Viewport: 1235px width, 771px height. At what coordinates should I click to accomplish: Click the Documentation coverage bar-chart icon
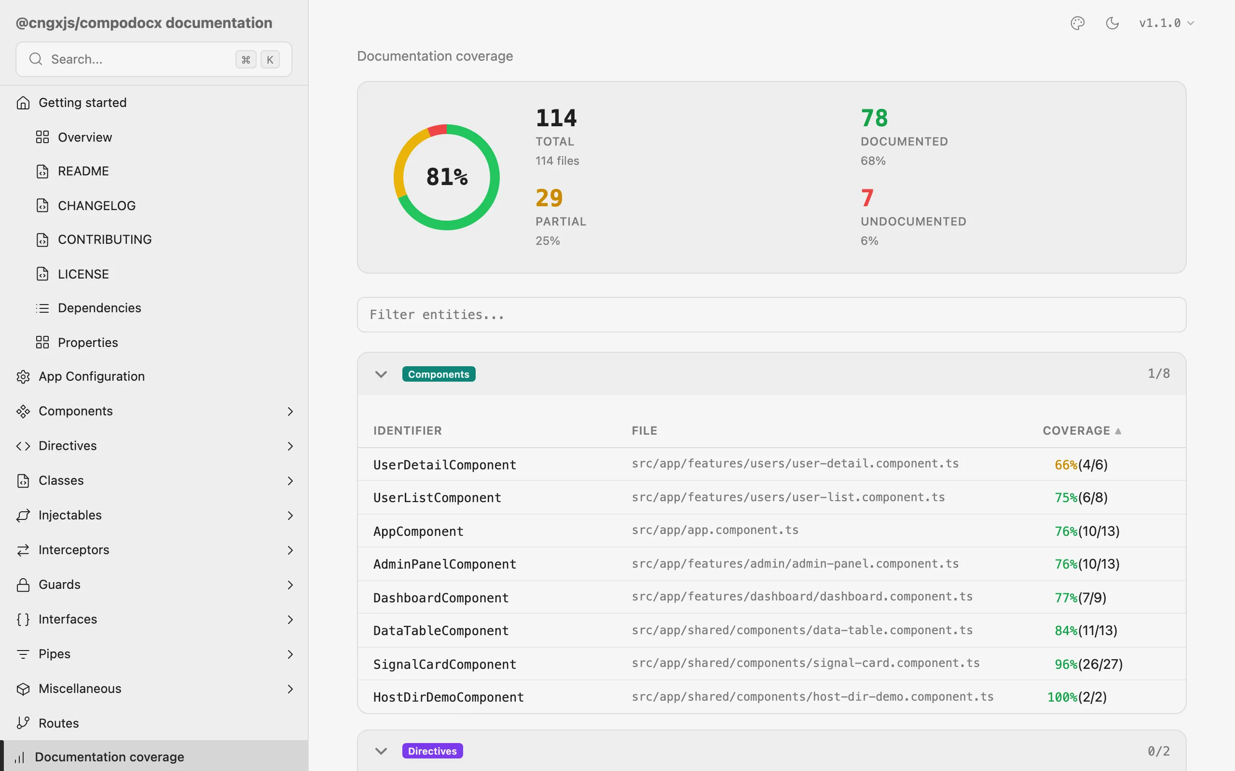[19, 758]
